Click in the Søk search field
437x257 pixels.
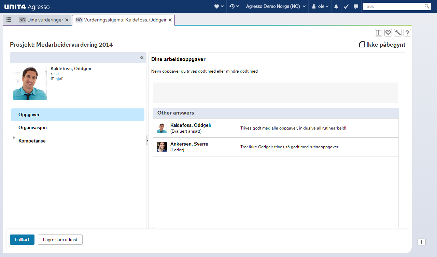click(x=394, y=6)
